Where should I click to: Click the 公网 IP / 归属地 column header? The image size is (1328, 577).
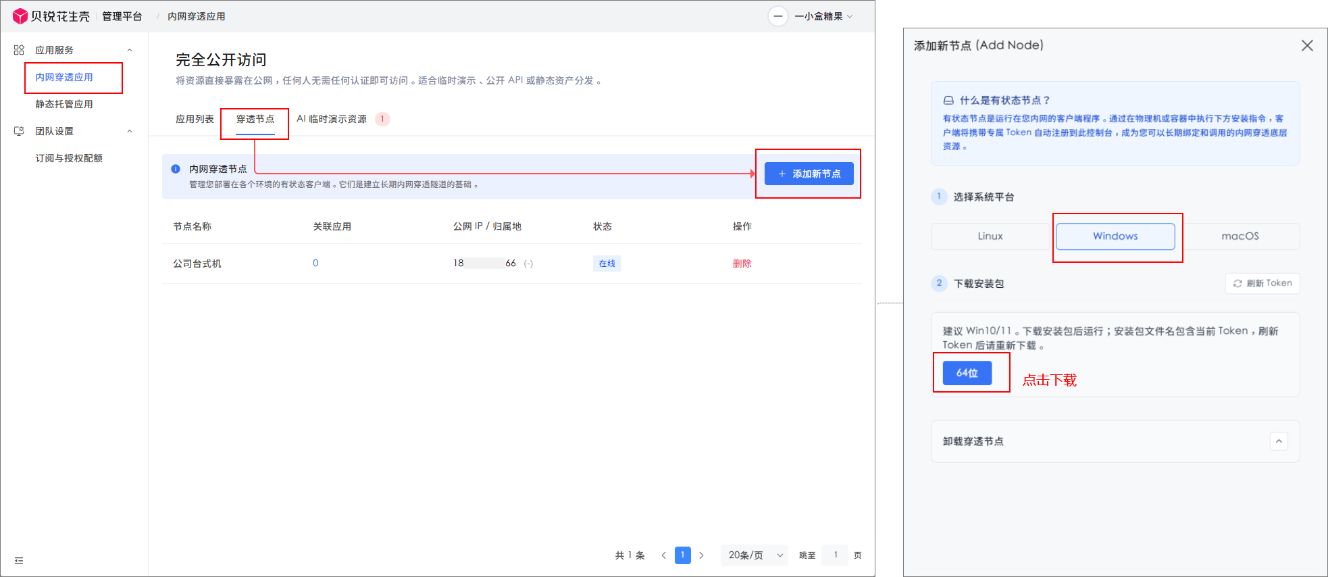point(487,226)
